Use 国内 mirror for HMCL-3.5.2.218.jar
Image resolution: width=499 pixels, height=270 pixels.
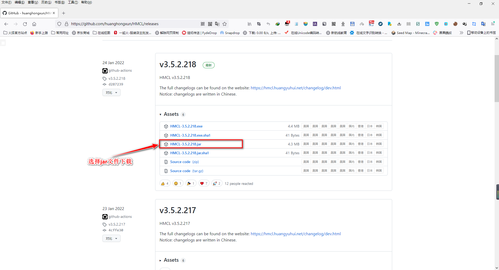pyautogui.click(x=351, y=144)
